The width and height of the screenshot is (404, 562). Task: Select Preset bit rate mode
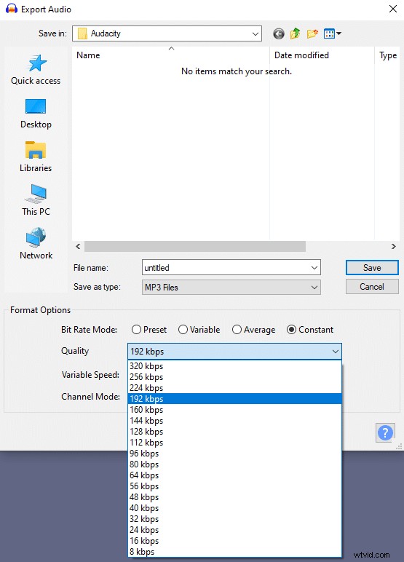[149, 329]
